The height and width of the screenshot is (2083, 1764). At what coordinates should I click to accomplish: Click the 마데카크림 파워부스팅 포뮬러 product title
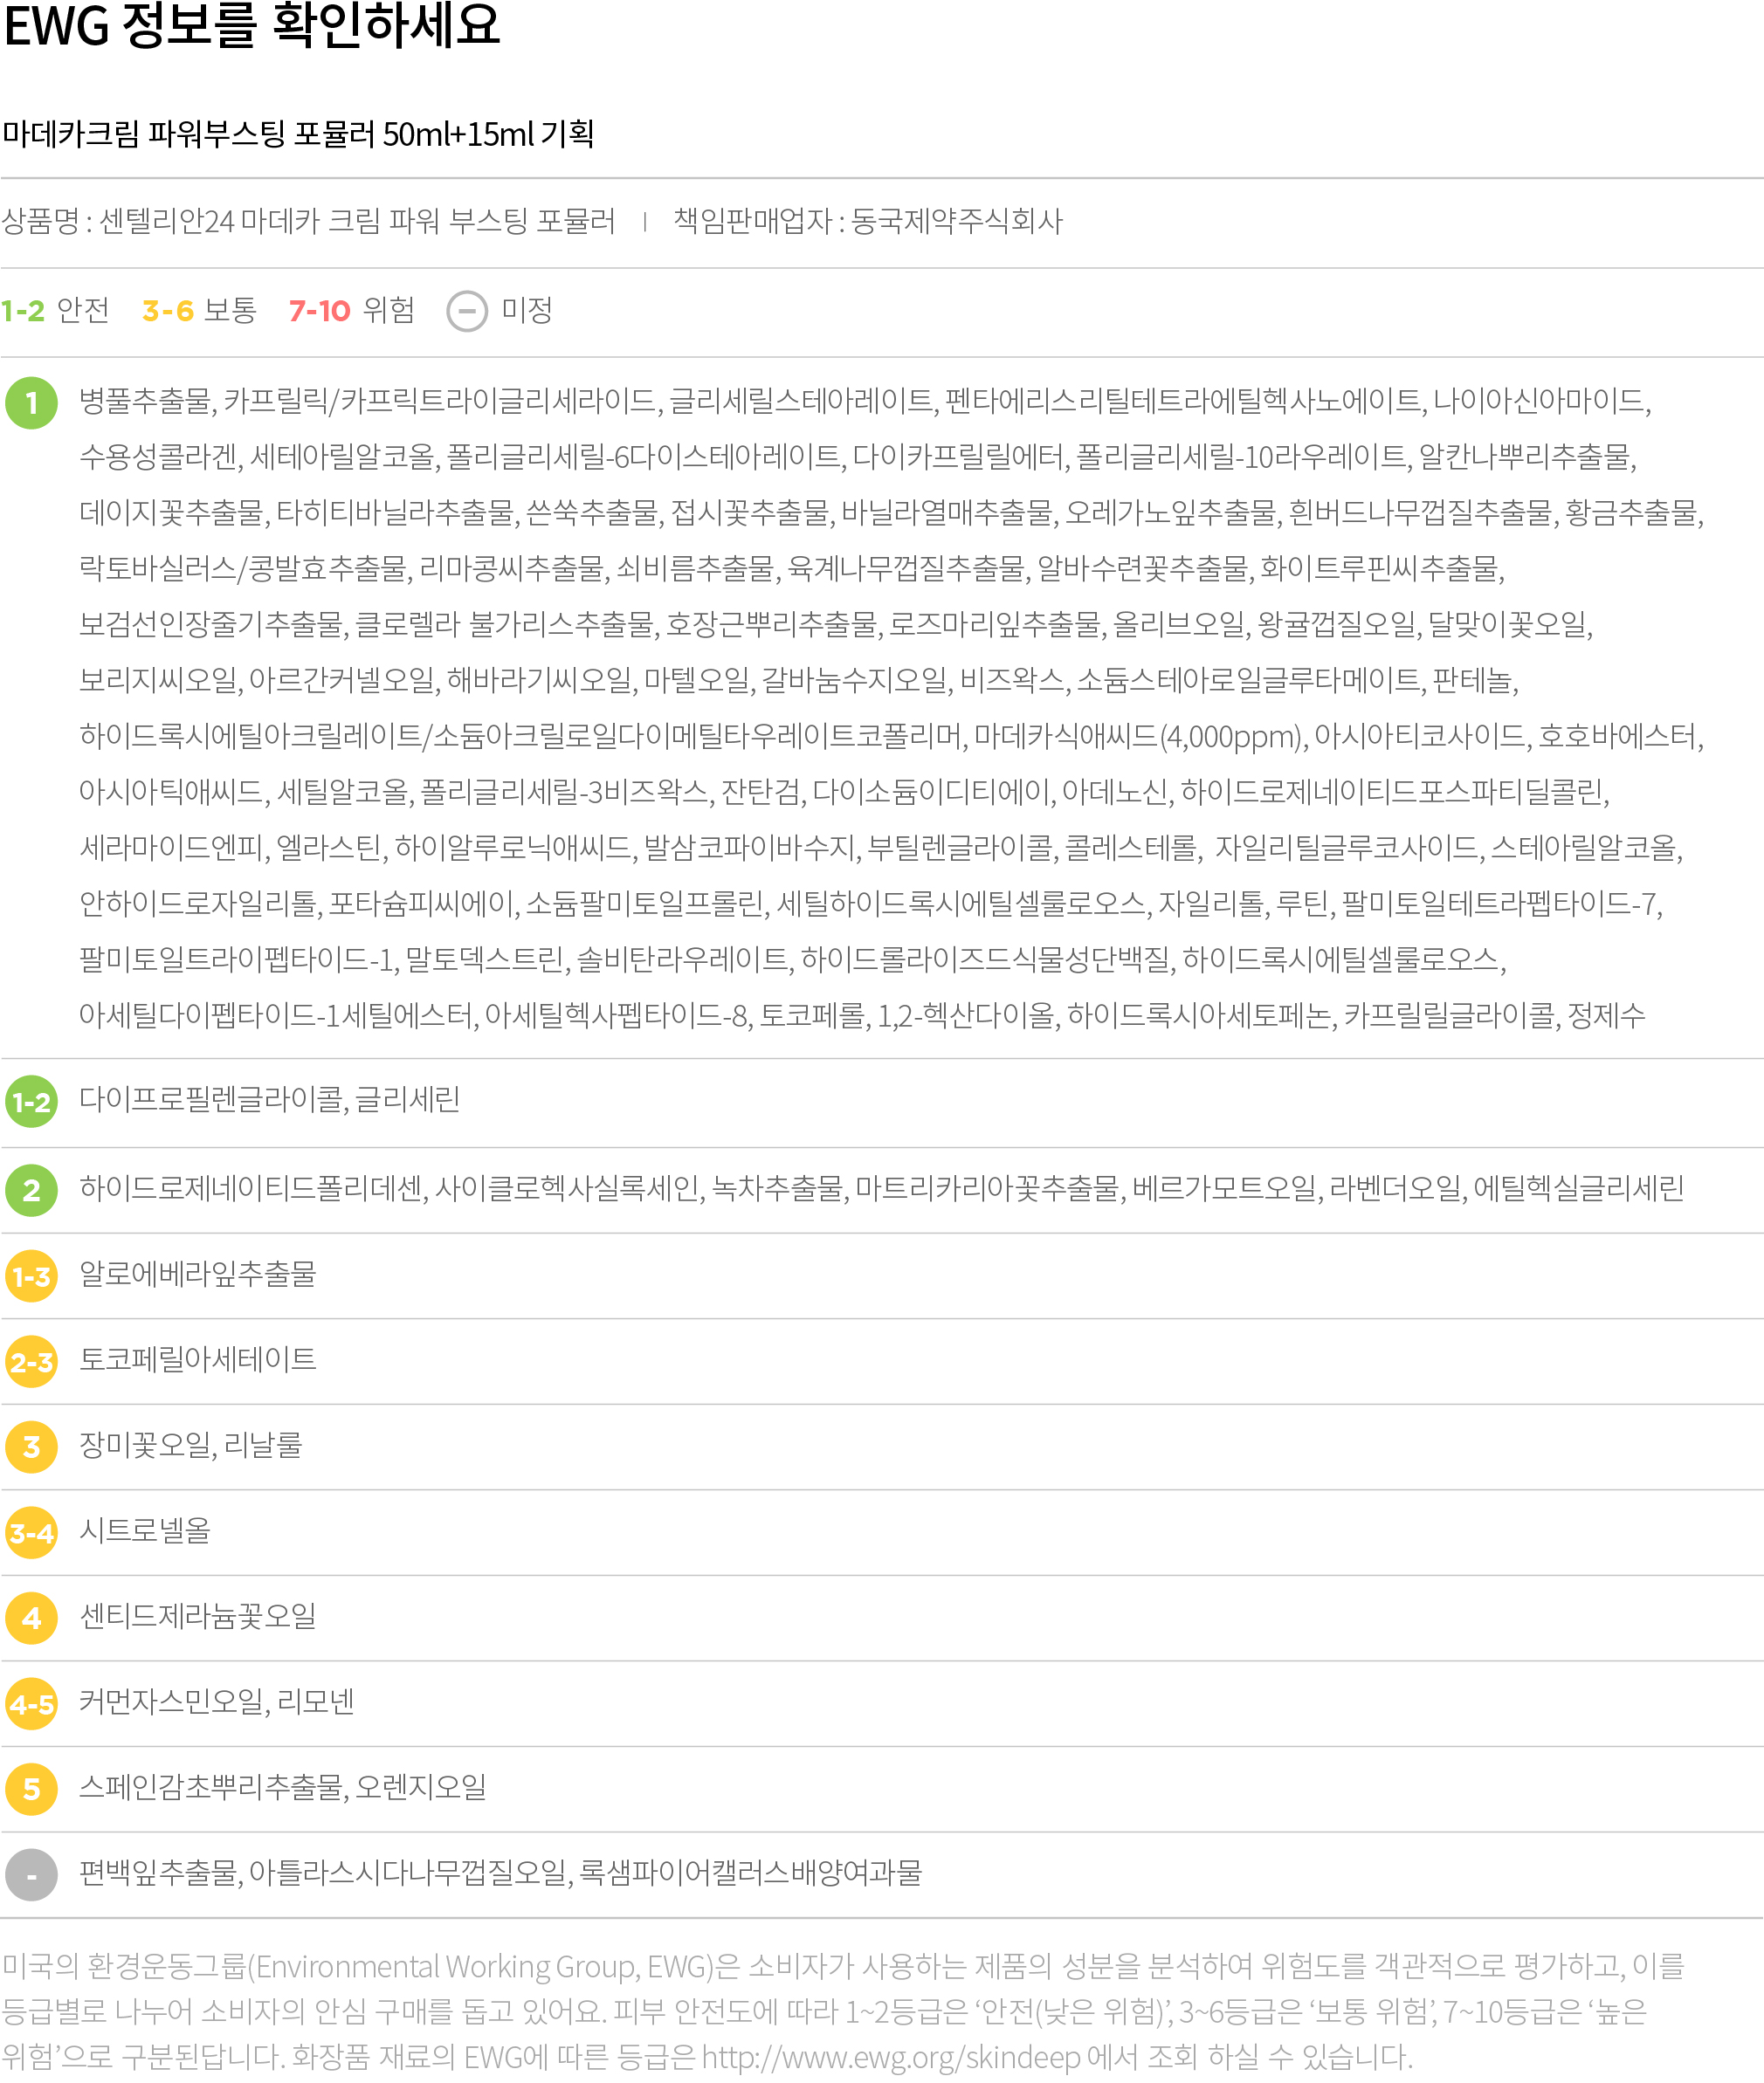tap(298, 134)
